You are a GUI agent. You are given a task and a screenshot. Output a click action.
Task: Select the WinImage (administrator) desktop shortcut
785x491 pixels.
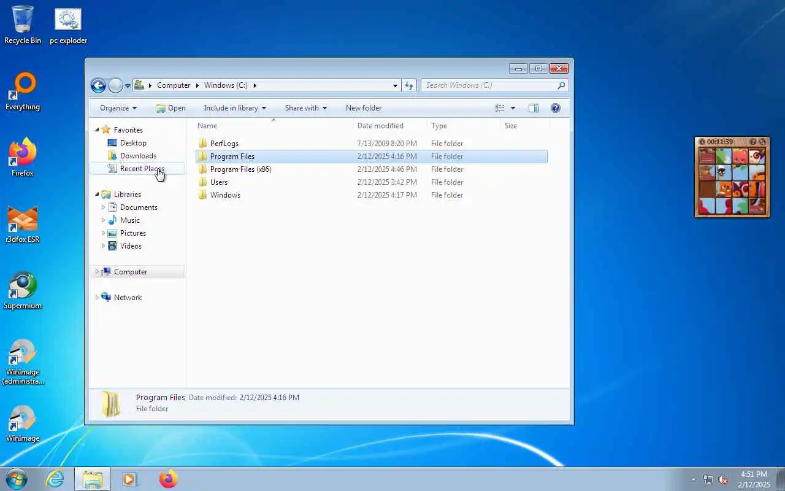click(x=23, y=362)
